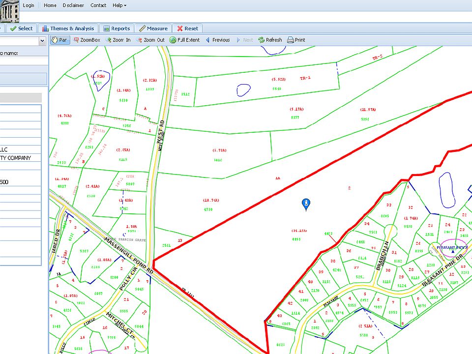The width and height of the screenshot is (472, 354).
Task: Click the (2.15A) parcel acreage label
Action: click(x=123, y=150)
